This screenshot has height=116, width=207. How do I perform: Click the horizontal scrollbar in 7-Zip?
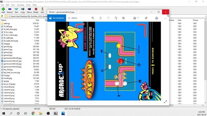pyautogui.click(x=102, y=105)
